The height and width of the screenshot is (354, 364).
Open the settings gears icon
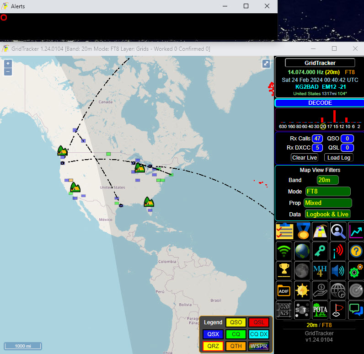click(x=356, y=270)
